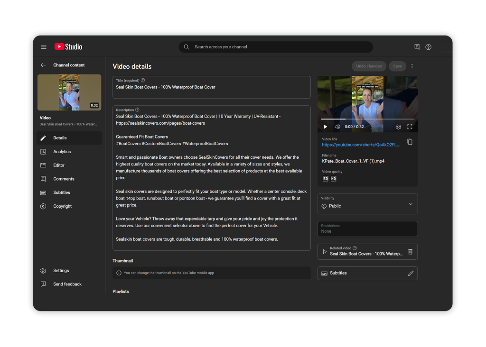486x347 pixels.
Task: Open video player settings gear
Action: pos(398,127)
